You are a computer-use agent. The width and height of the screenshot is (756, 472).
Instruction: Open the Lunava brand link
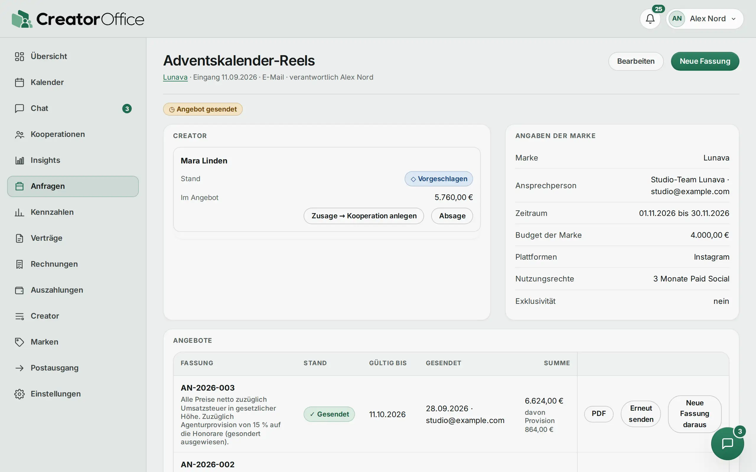point(175,77)
